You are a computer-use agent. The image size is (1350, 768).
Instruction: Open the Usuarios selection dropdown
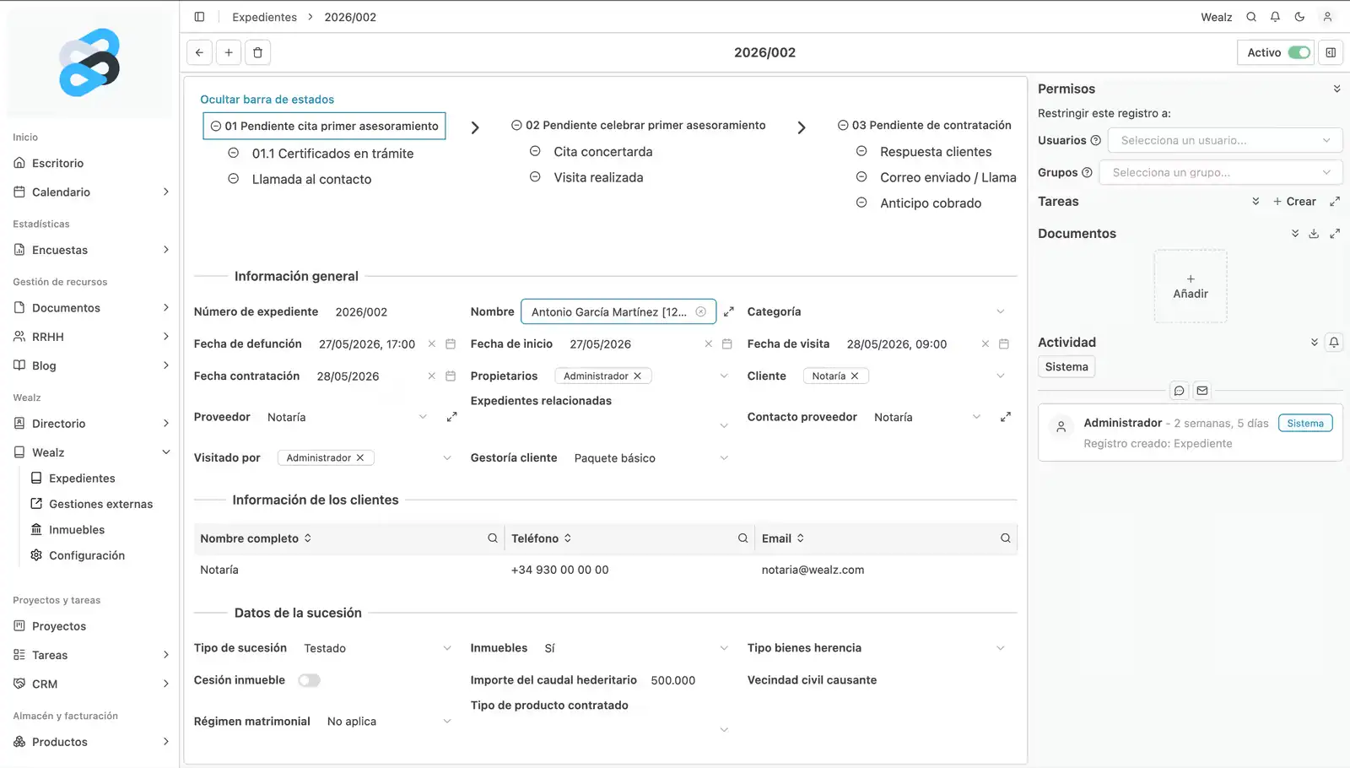pyautogui.click(x=1225, y=140)
